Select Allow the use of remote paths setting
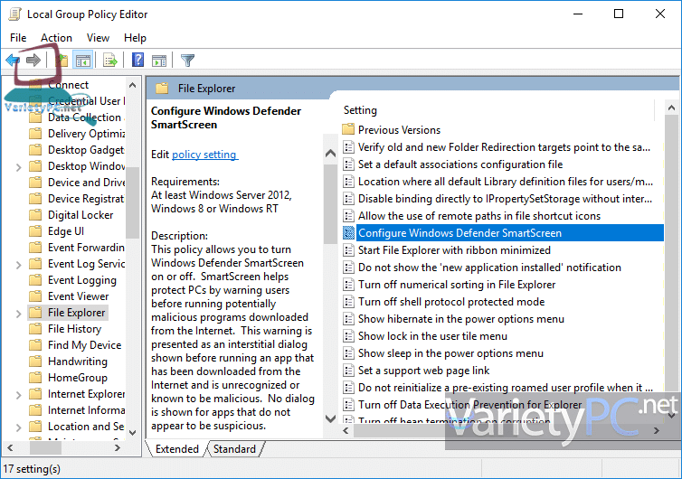Viewport: 682px width, 479px height. (478, 216)
